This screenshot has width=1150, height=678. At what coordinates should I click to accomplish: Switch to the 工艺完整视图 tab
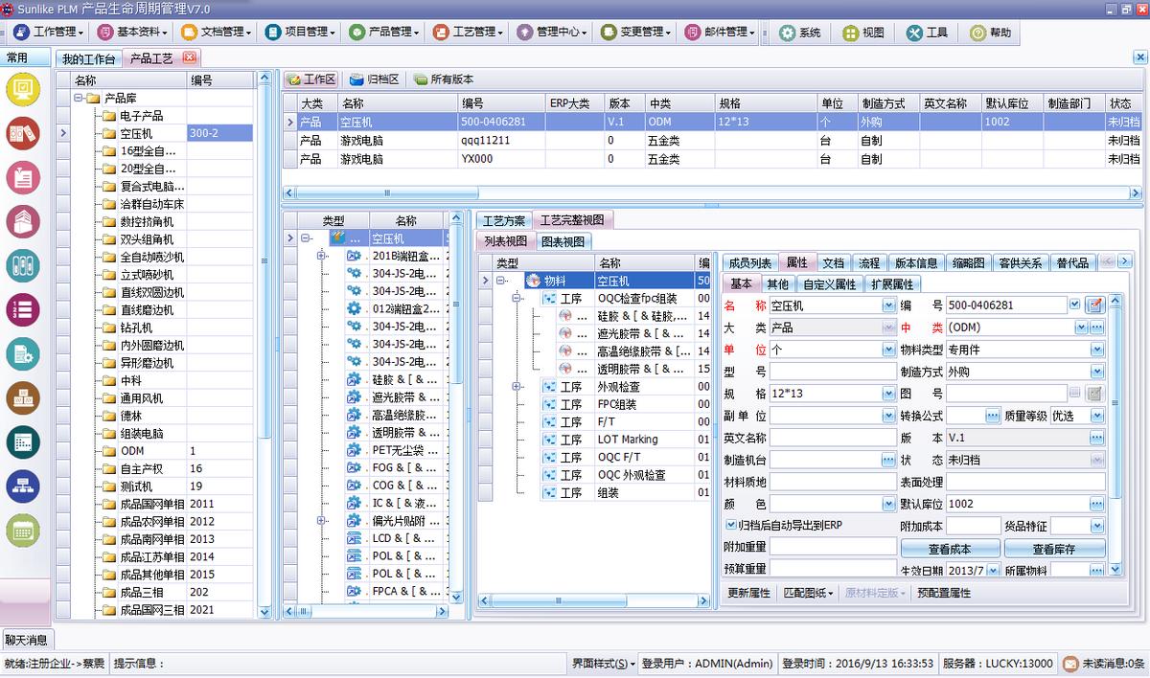[x=571, y=218]
